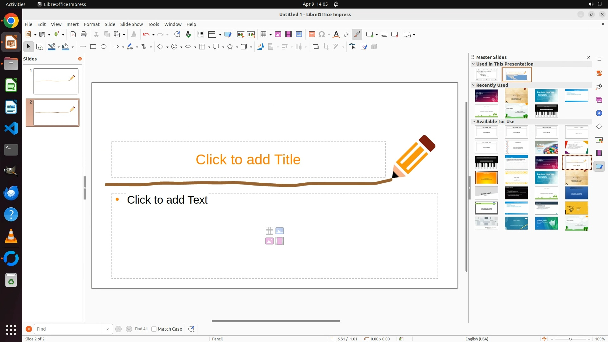
Task: Select the Rectangle shape tool
Action: tap(93, 47)
